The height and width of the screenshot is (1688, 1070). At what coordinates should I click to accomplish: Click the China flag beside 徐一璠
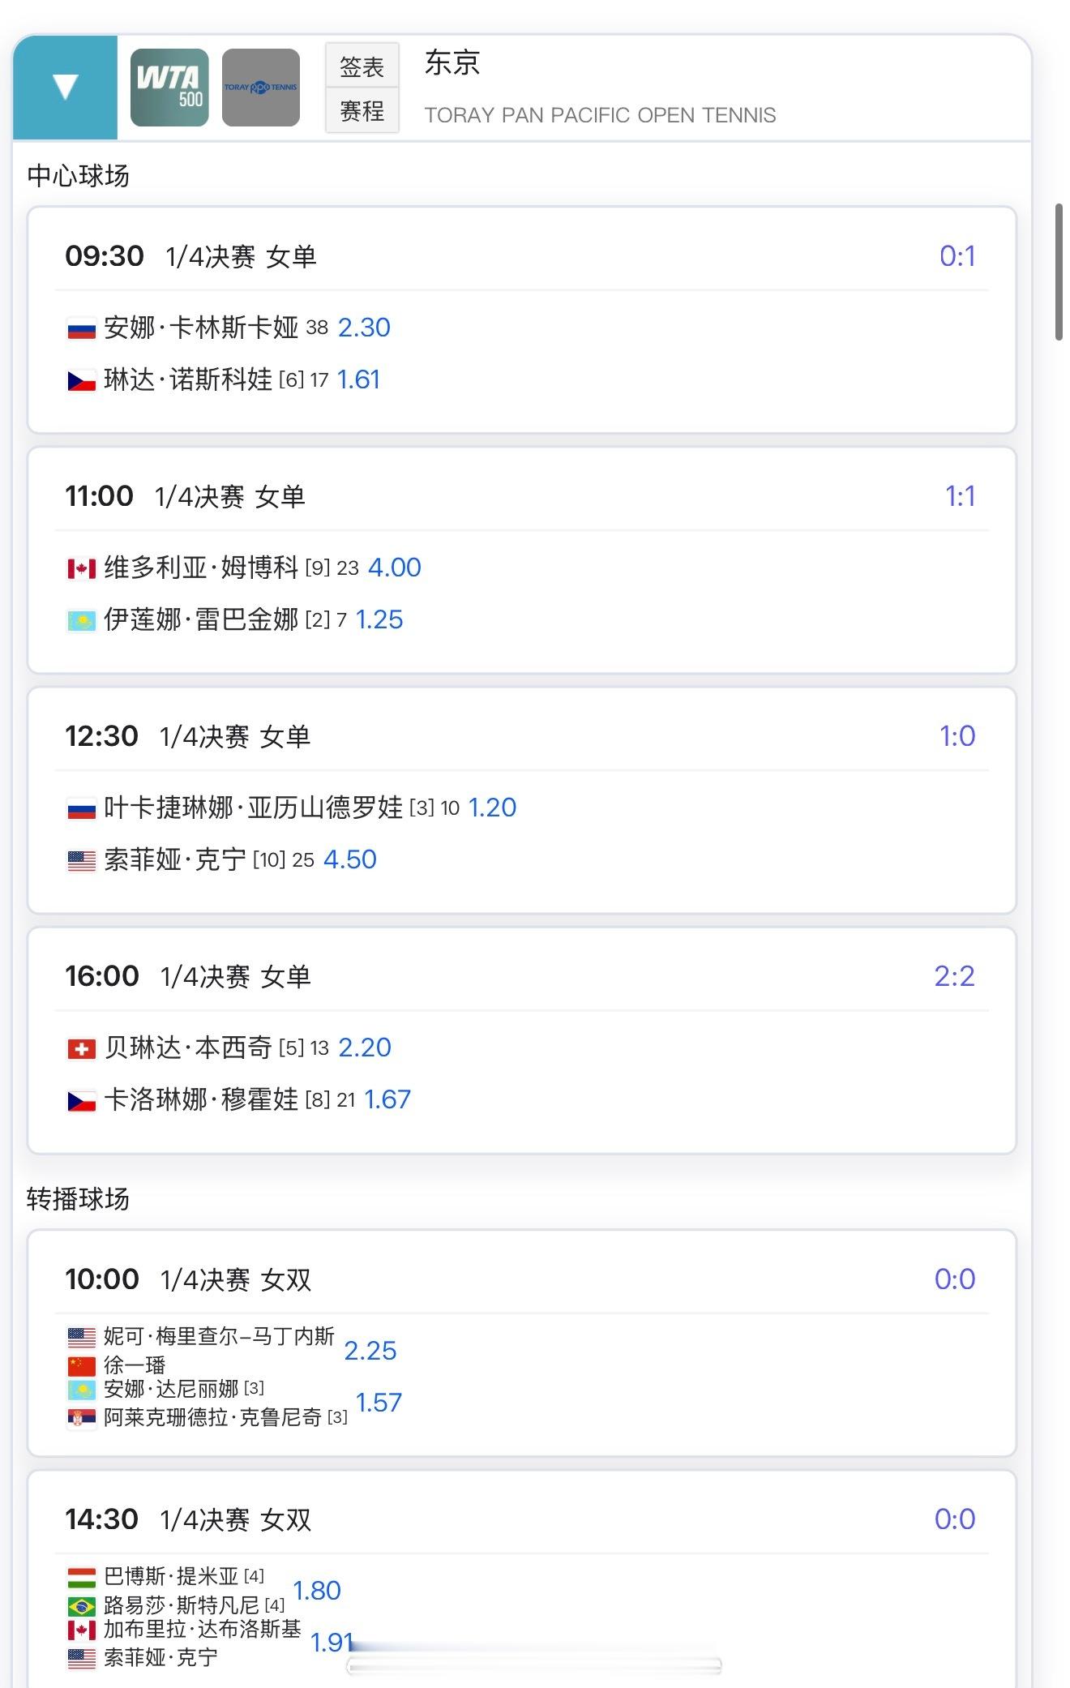click(x=81, y=1365)
